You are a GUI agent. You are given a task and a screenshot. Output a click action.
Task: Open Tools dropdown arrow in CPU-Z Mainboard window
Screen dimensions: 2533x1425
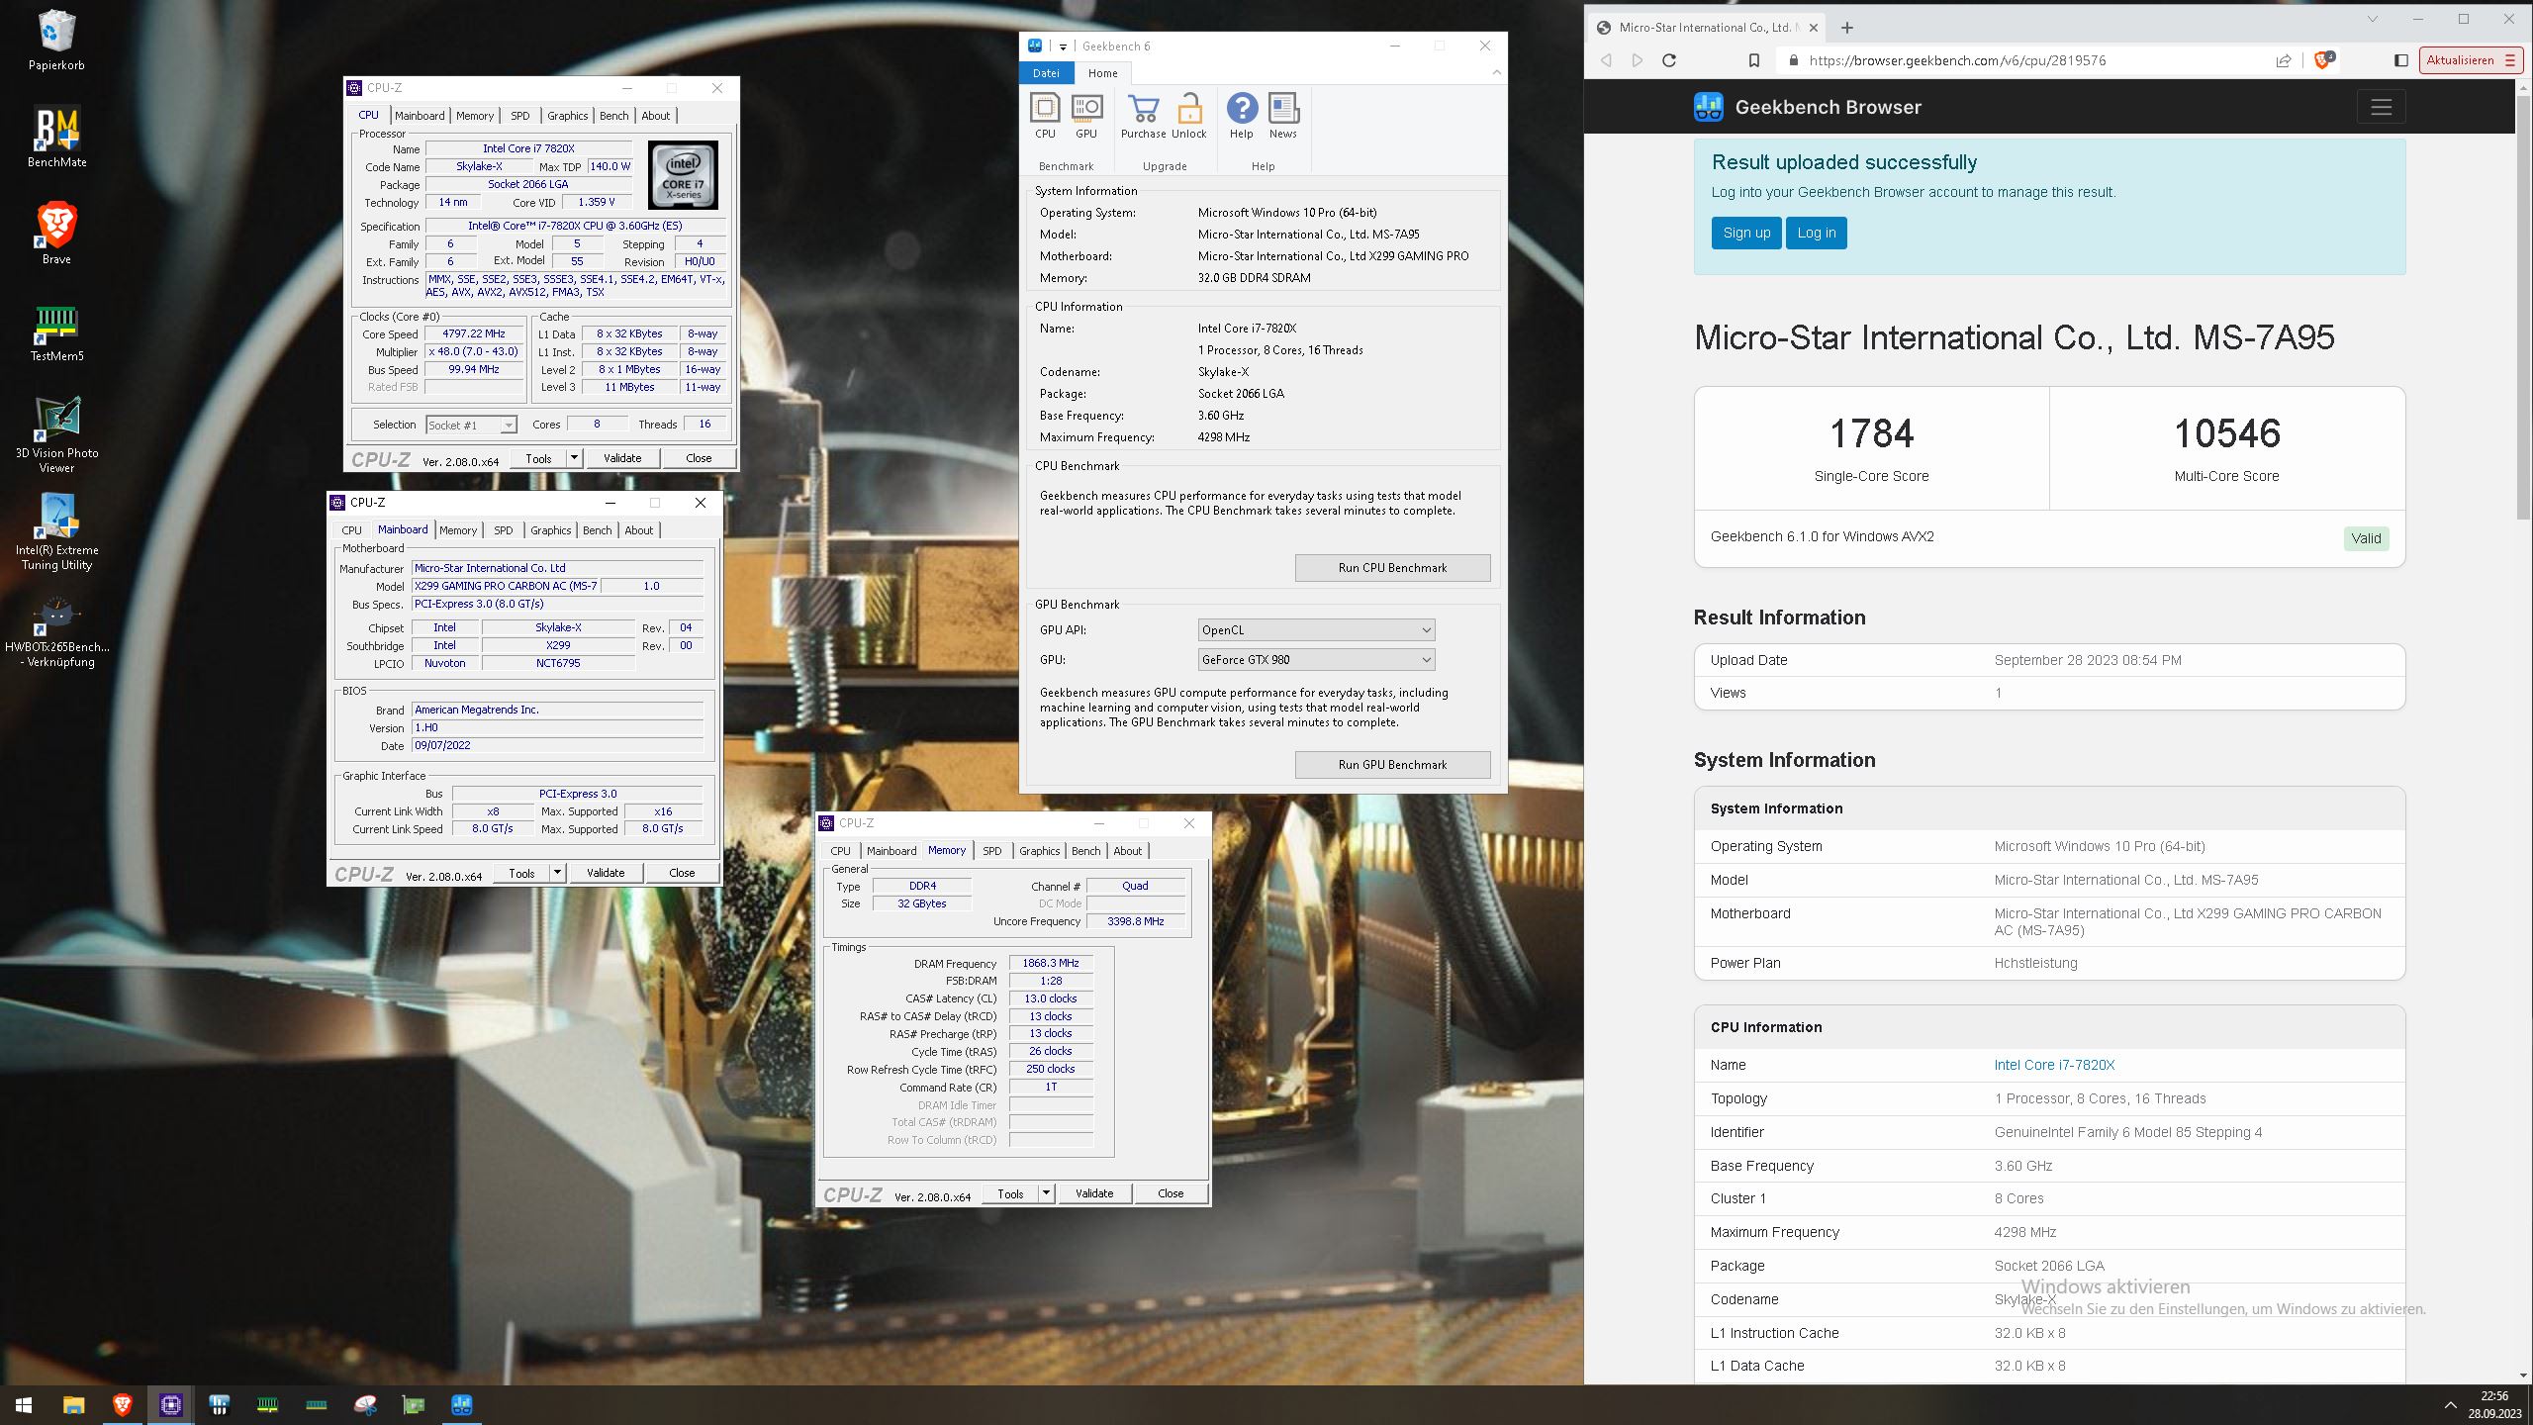tap(557, 873)
